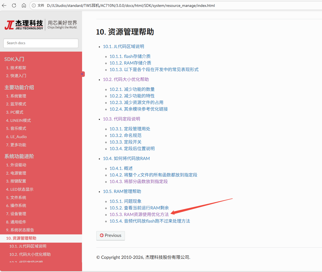
Task: Open sidebar item 4. LED状态显示
Action: tap(20, 189)
